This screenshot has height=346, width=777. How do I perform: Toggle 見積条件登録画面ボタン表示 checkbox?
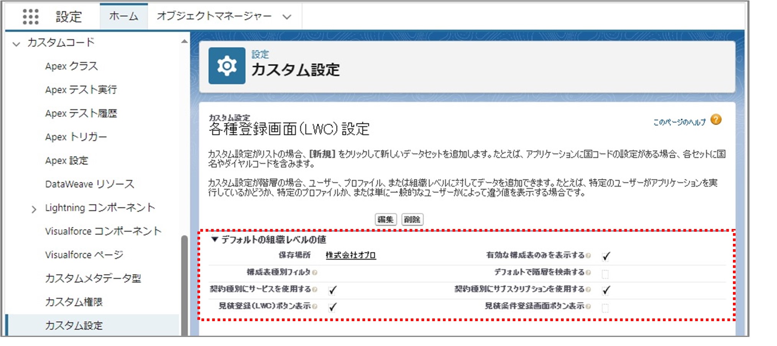pyautogui.click(x=605, y=308)
